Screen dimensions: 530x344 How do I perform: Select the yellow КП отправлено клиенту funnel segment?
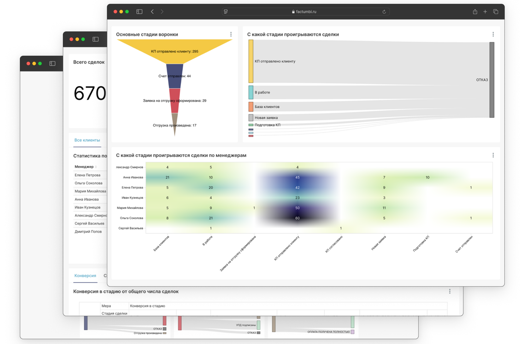[174, 51]
